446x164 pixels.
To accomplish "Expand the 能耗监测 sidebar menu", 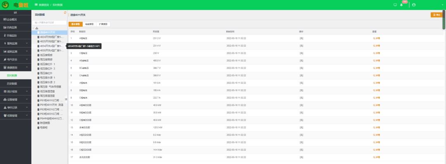I will point(16,52).
